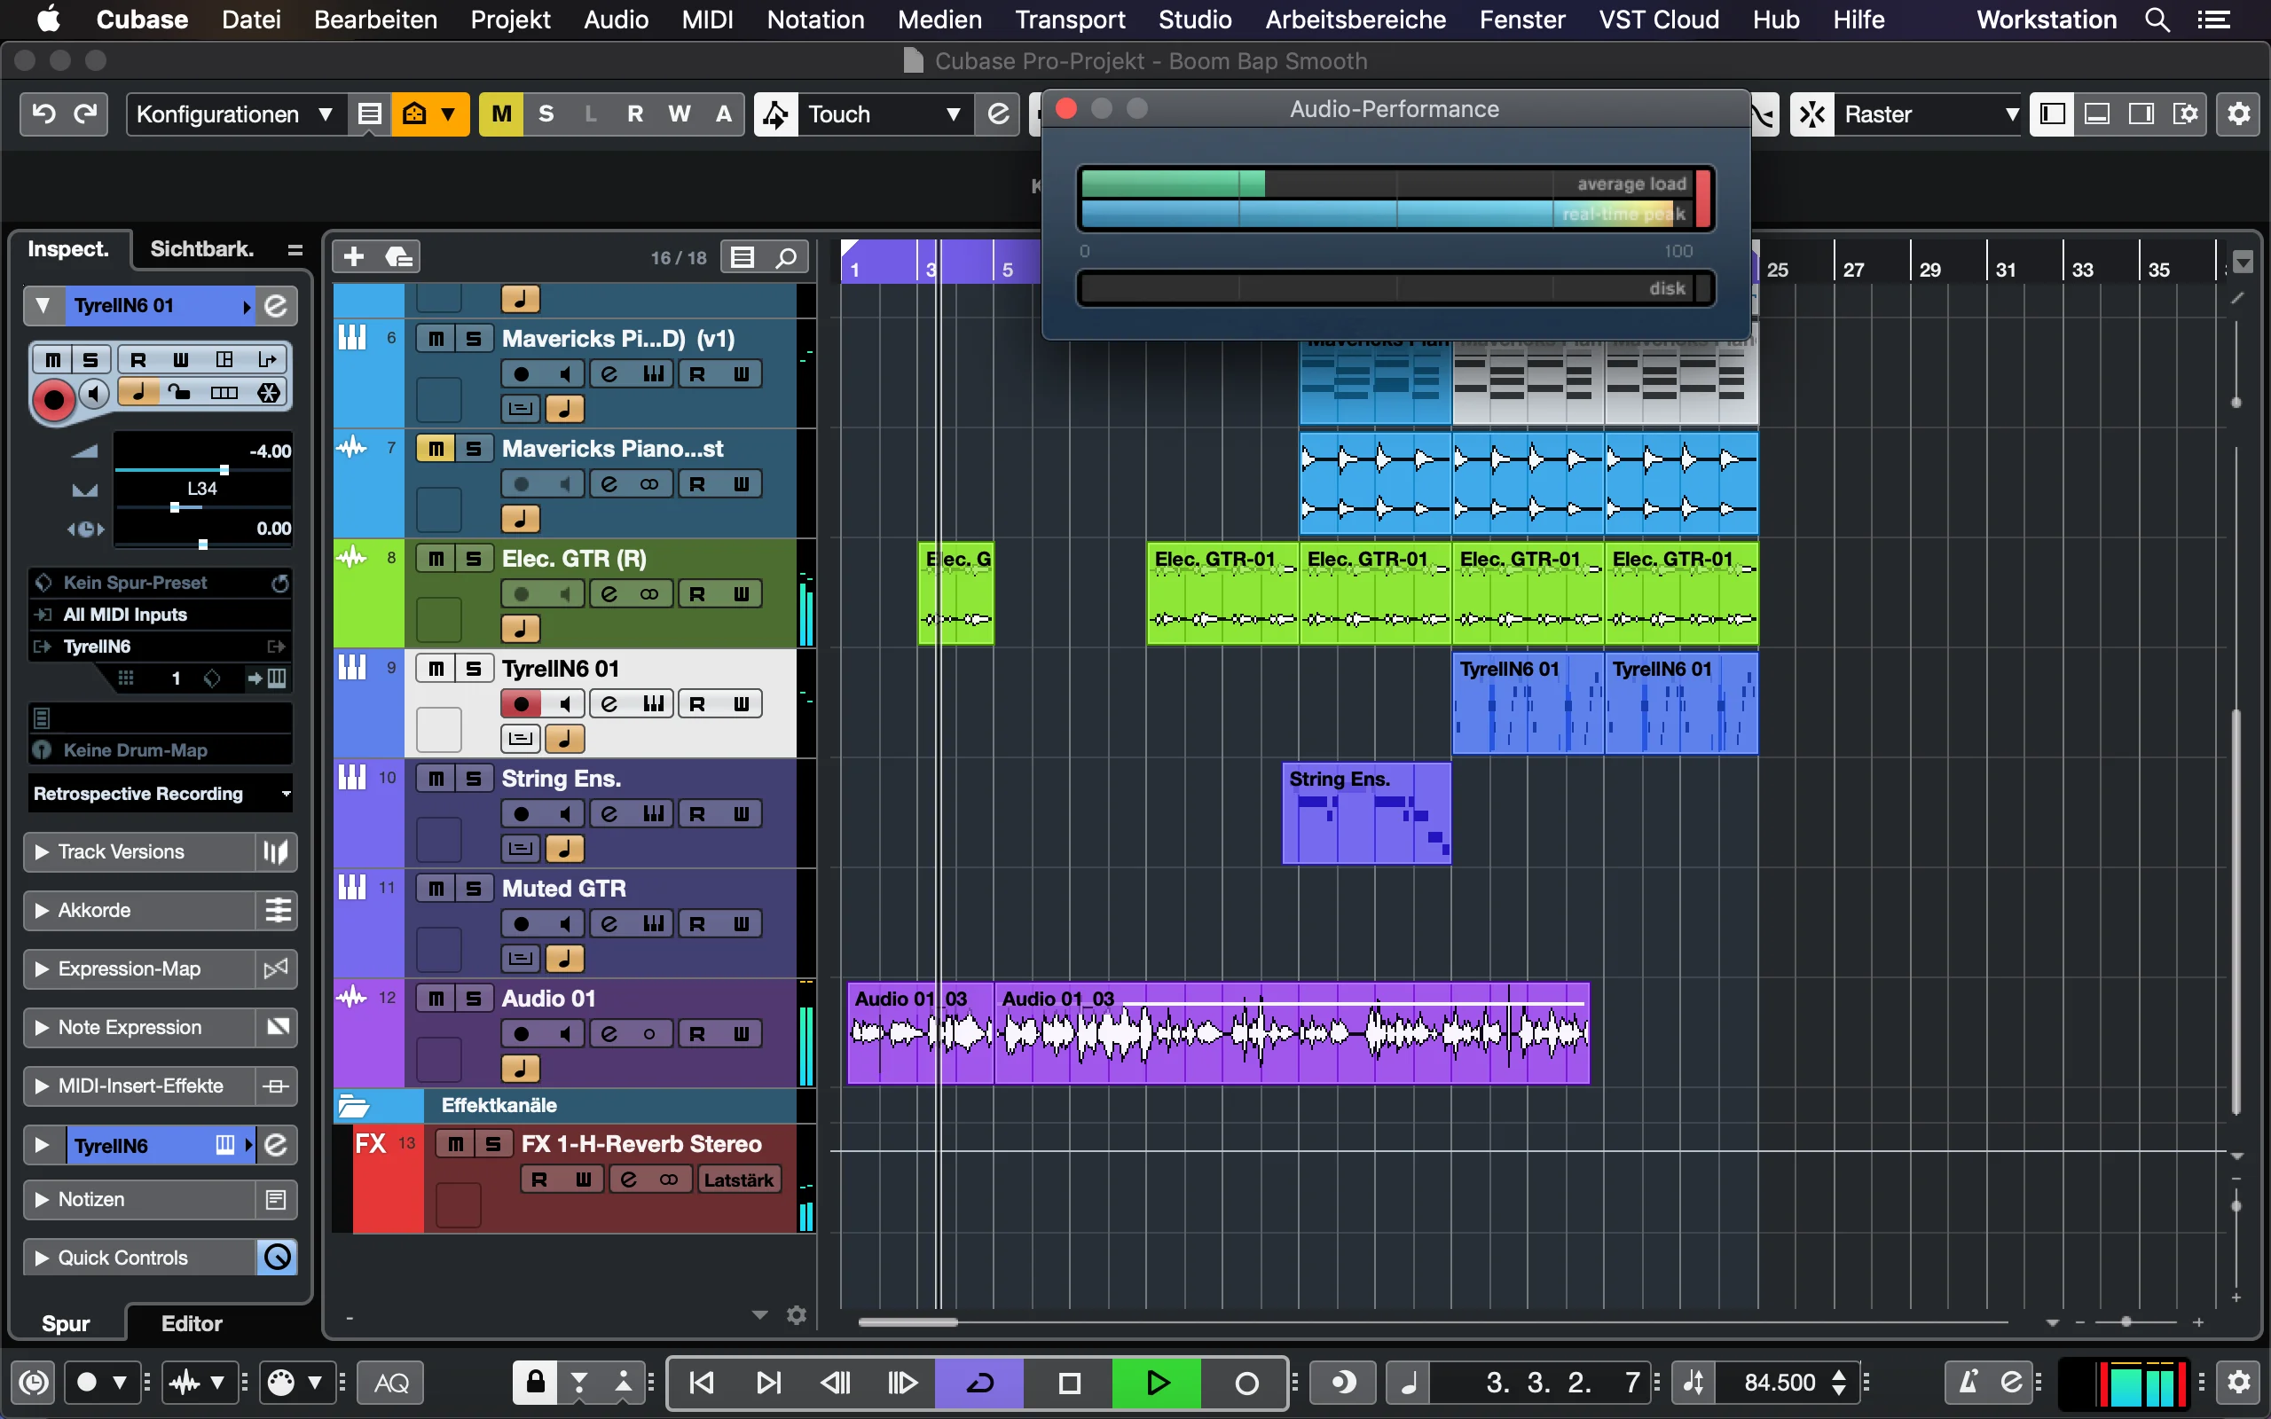2271x1419 pixels.
Task: Click the transport Record circle button
Action: tap(1246, 1383)
